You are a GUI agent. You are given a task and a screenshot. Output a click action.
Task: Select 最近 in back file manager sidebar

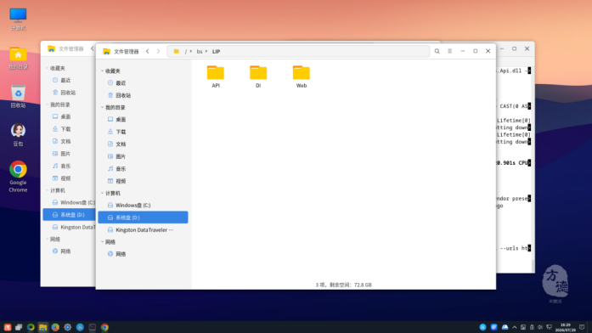tap(69, 81)
